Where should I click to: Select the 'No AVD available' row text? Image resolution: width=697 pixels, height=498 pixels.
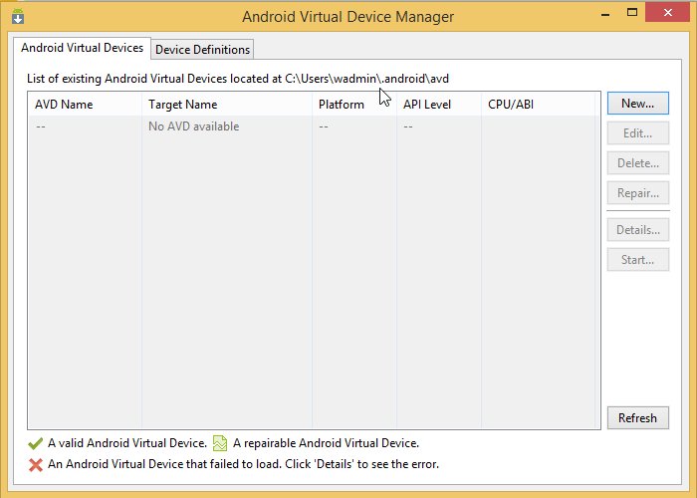point(194,126)
